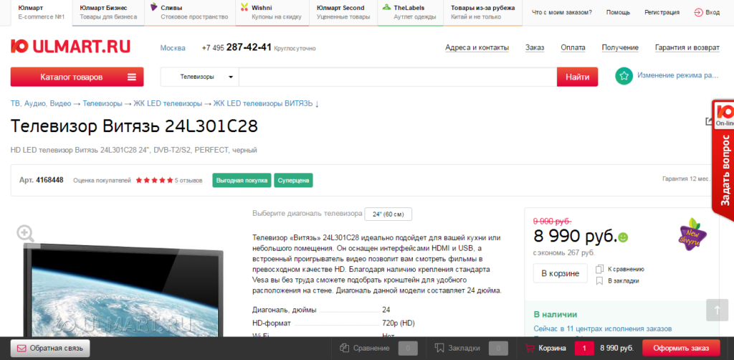Open the Товары из-за рубежа tab
The width and height of the screenshot is (734, 360).
click(x=482, y=13)
